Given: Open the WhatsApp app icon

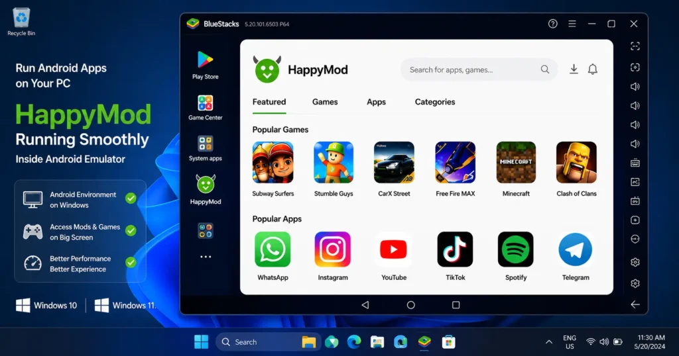Looking at the screenshot, I should [273, 249].
